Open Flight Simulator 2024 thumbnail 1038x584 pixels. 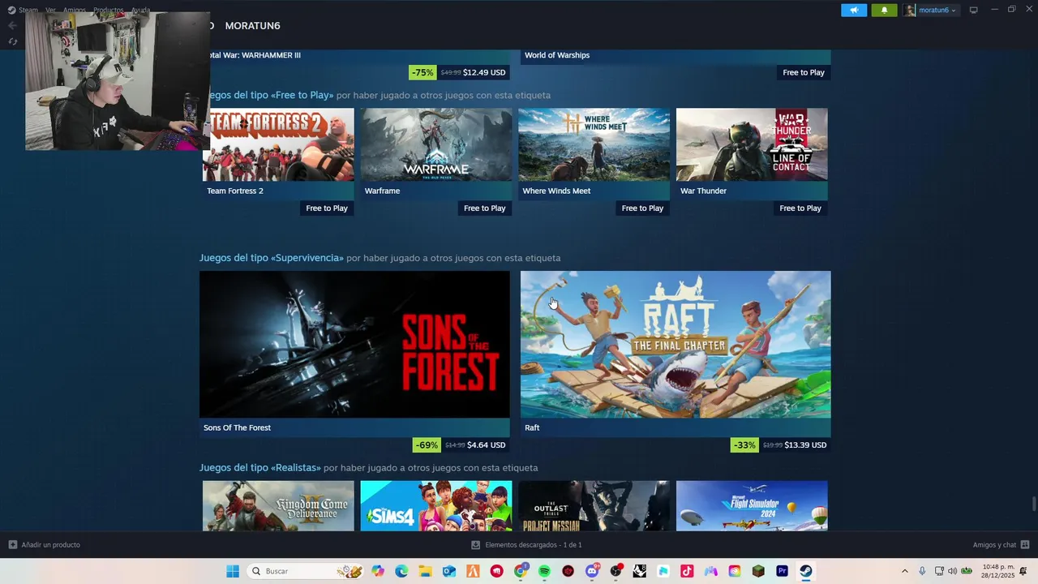coord(752,506)
